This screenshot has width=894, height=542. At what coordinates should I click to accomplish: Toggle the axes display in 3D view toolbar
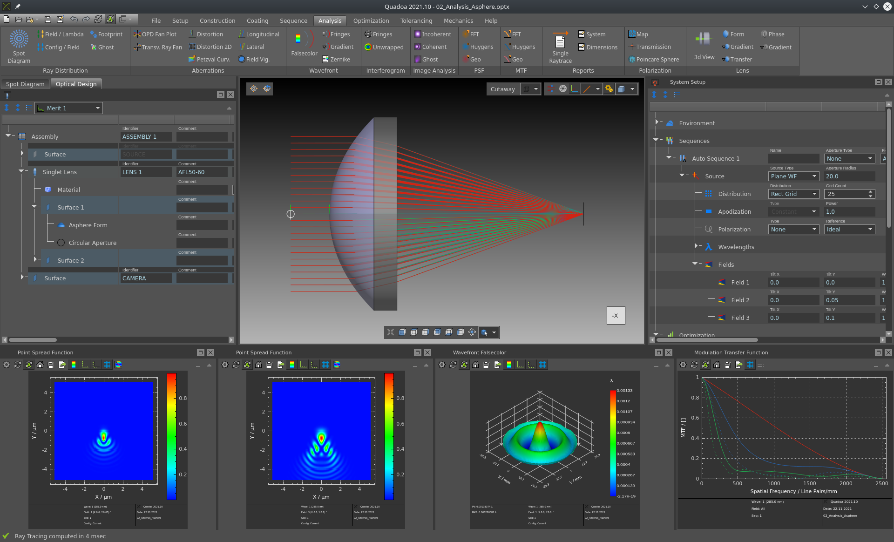click(x=575, y=88)
